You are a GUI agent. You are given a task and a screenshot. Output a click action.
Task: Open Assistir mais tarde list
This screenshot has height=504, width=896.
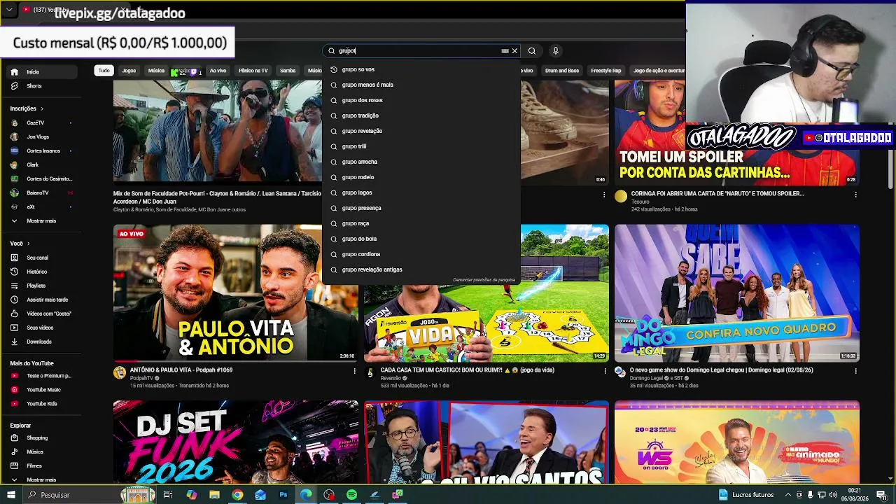[x=47, y=300]
